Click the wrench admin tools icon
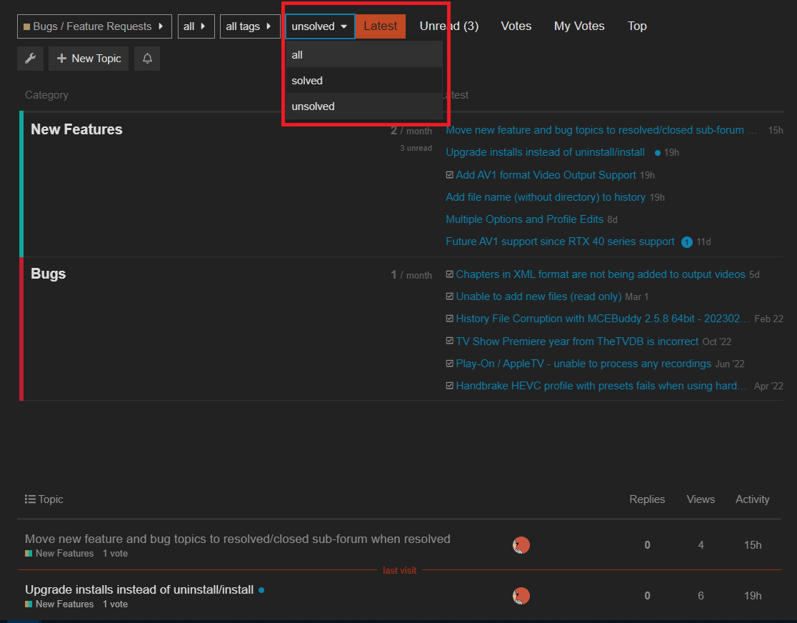This screenshot has height=623, width=797. (x=30, y=59)
